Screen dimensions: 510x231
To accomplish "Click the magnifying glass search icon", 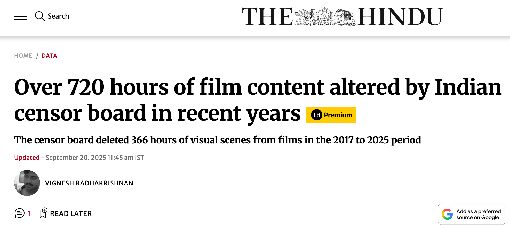I will (40, 16).
